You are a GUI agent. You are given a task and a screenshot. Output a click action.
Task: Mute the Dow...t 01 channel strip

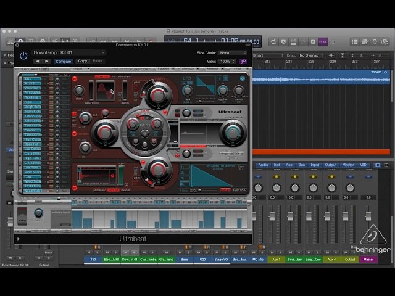coord(126,252)
